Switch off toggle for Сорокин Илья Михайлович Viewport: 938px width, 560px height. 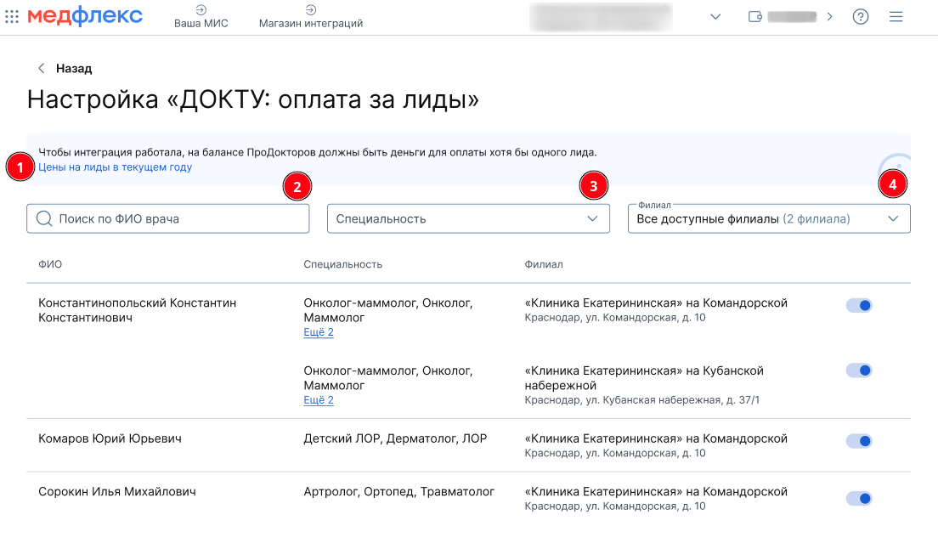(859, 498)
